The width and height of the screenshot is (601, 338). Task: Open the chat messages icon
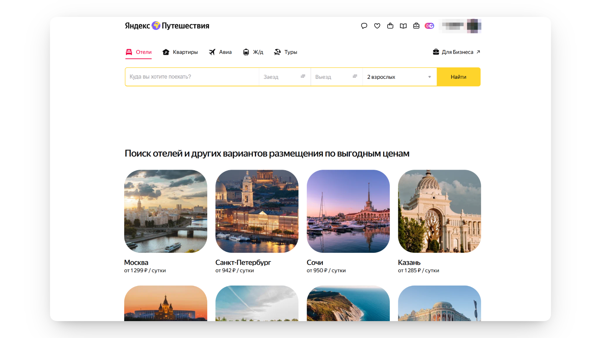(x=364, y=26)
